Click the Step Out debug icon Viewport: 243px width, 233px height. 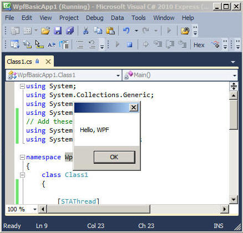coord(183,44)
